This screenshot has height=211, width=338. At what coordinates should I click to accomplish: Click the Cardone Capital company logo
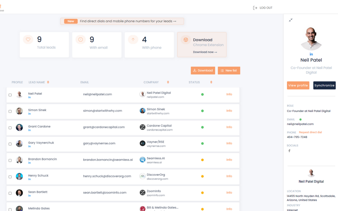point(143,127)
